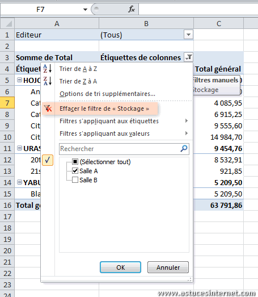
Task: Open Options de tri supplémentaires
Action: point(117,94)
